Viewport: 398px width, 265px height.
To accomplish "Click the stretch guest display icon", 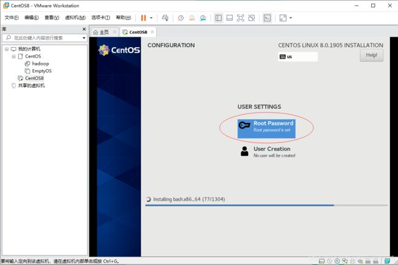I will pyautogui.click(x=283, y=18).
